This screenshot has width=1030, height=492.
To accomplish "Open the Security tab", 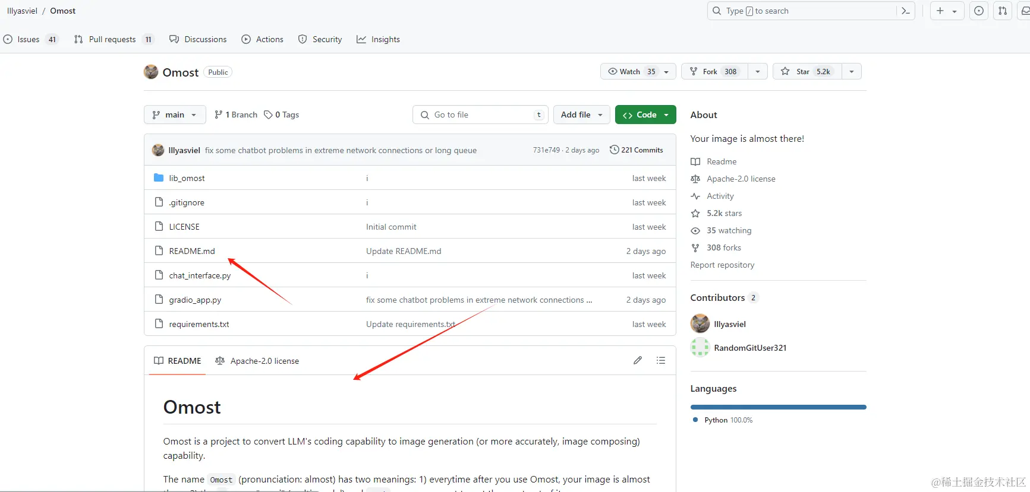I will pos(320,39).
